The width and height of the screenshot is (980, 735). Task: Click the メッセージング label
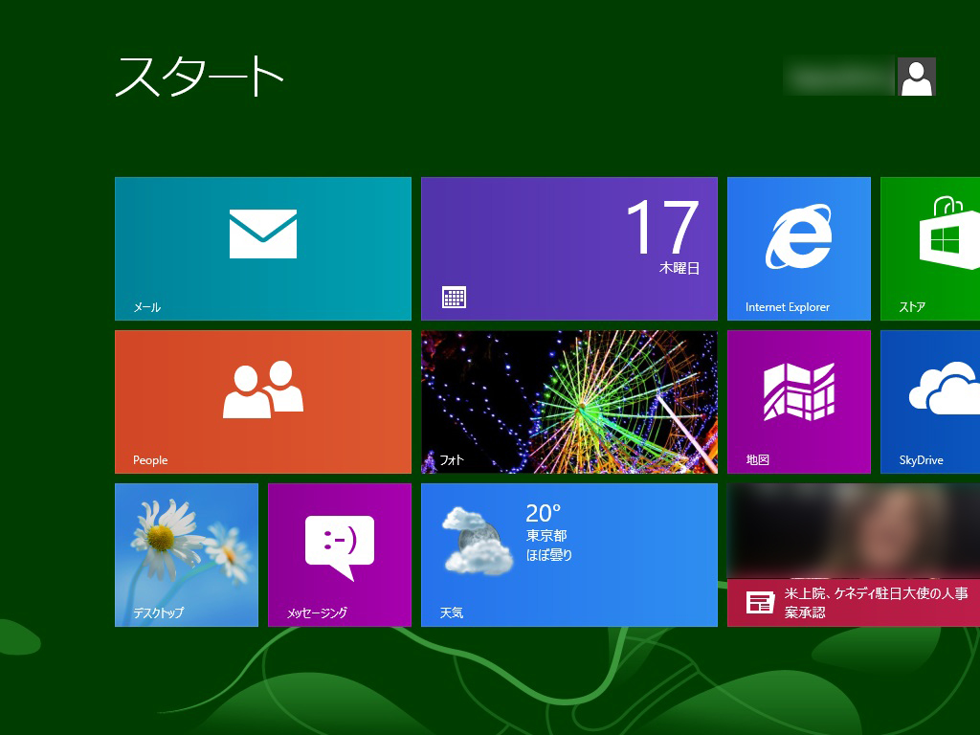click(317, 613)
